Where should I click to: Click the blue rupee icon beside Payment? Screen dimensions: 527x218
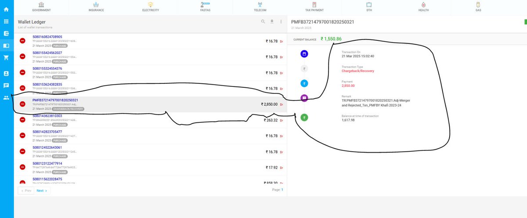click(304, 83)
